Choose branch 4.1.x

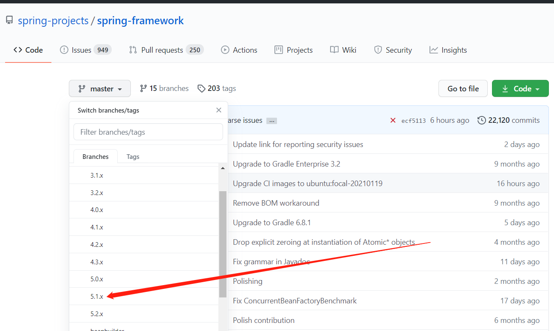[x=144, y=227]
